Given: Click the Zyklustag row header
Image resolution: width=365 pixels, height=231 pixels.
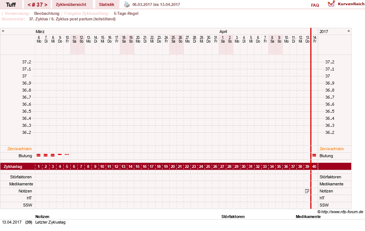Looking at the screenshot, I should (13, 166).
